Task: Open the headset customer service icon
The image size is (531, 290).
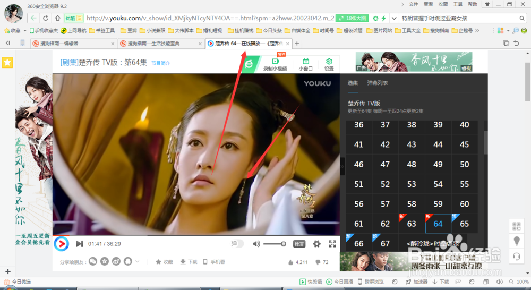Action: (517, 256)
